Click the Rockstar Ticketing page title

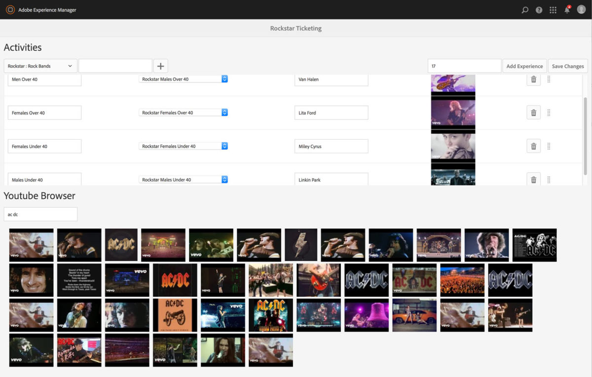(296, 28)
